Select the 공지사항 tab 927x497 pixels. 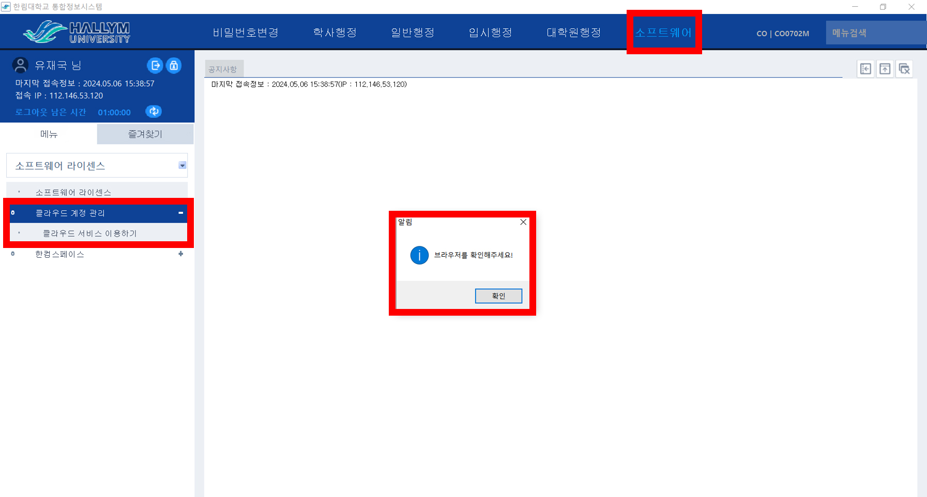[x=224, y=68]
